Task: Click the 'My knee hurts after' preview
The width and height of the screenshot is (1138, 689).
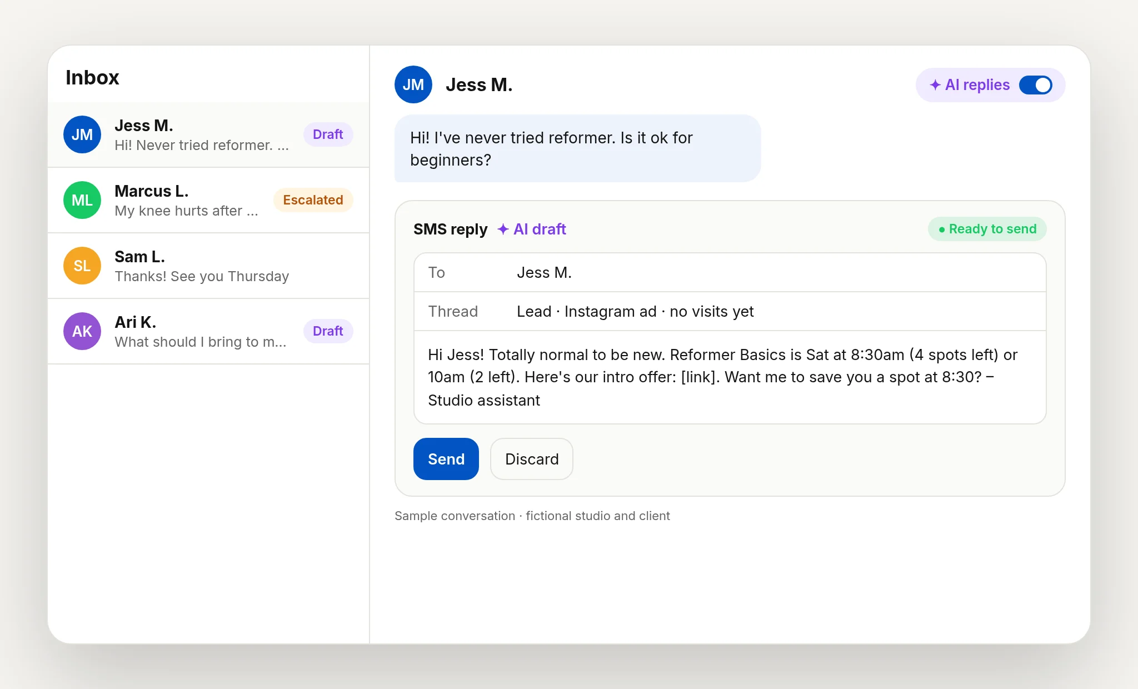Action: pos(186,211)
